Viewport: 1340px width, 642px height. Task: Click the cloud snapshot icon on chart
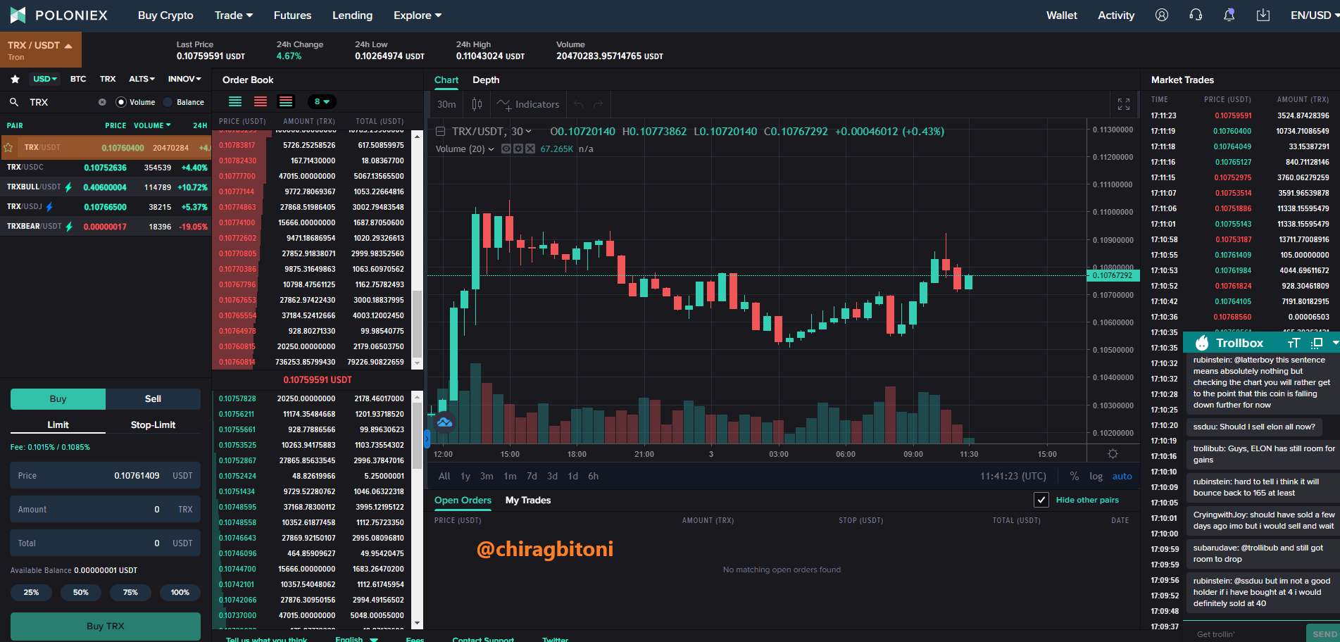(x=444, y=422)
